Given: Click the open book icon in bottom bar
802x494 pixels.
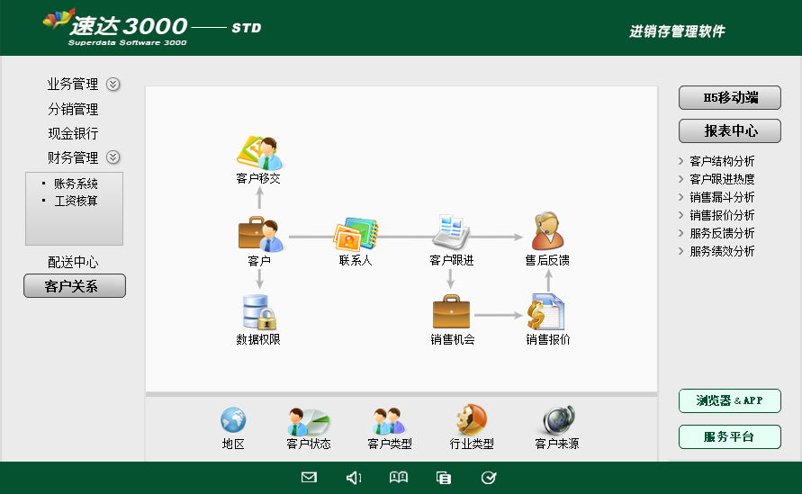Looking at the screenshot, I should pos(399,478).
